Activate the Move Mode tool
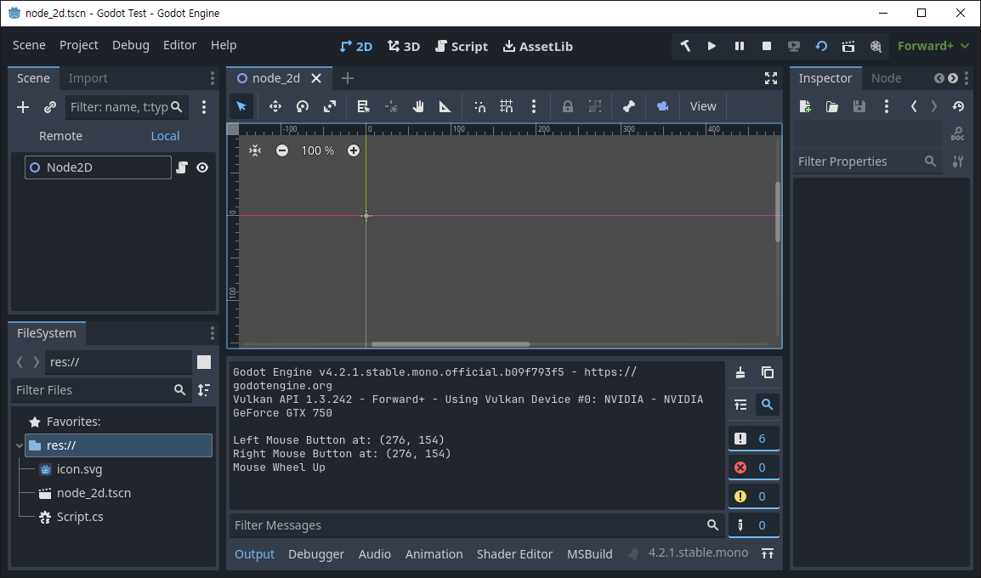Screen dimensions: 981x578 pos(275,106)
